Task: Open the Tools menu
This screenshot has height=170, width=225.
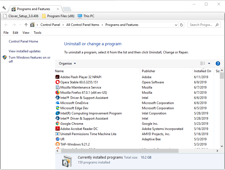Action: [x=37, y=33]
